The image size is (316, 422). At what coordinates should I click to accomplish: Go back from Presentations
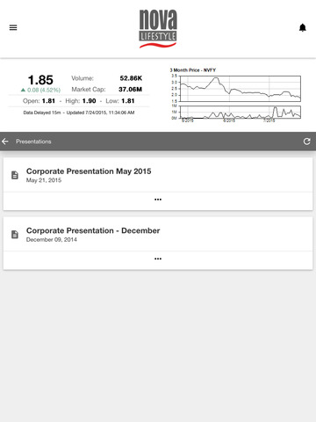(x=5, y=142)
